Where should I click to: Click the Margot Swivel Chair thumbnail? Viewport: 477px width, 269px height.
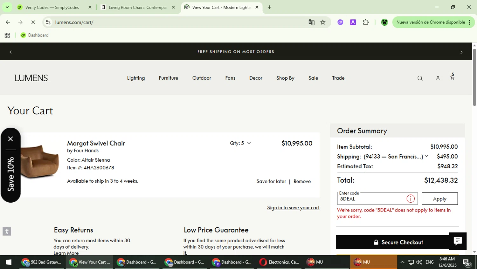[x=39, y=161]
